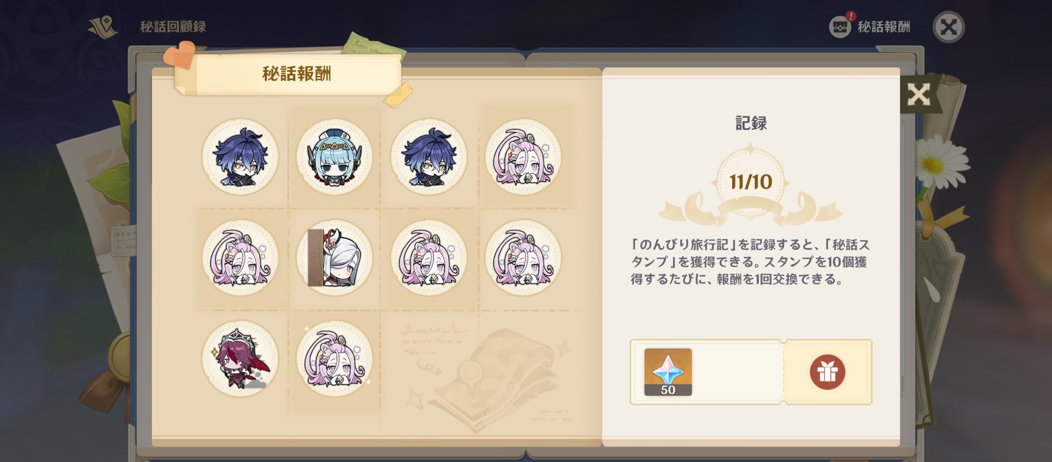Select the light-blue haired headphone character stamp
1052x462 pixels.
(334, 157)
